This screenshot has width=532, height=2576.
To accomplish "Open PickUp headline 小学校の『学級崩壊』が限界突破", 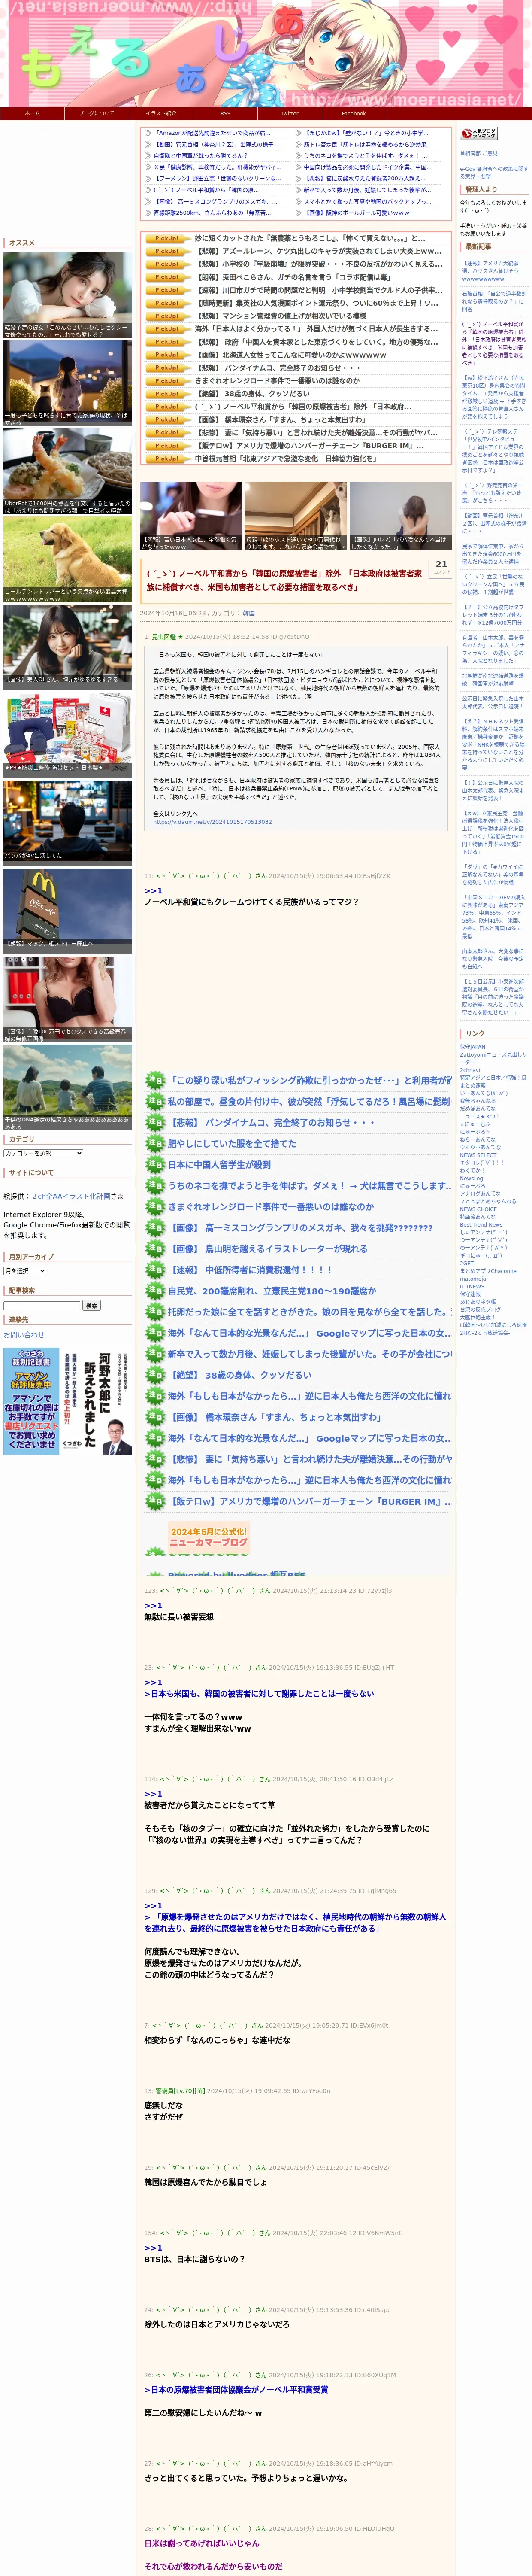I will 317,265.
